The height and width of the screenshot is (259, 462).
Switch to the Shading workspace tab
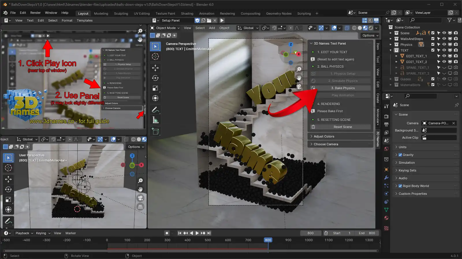(187, 14)
